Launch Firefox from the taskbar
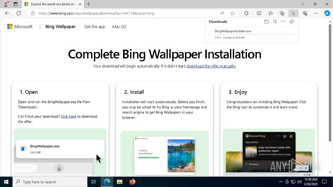Viewport: 333px width, 187px height. click(132, 182)
